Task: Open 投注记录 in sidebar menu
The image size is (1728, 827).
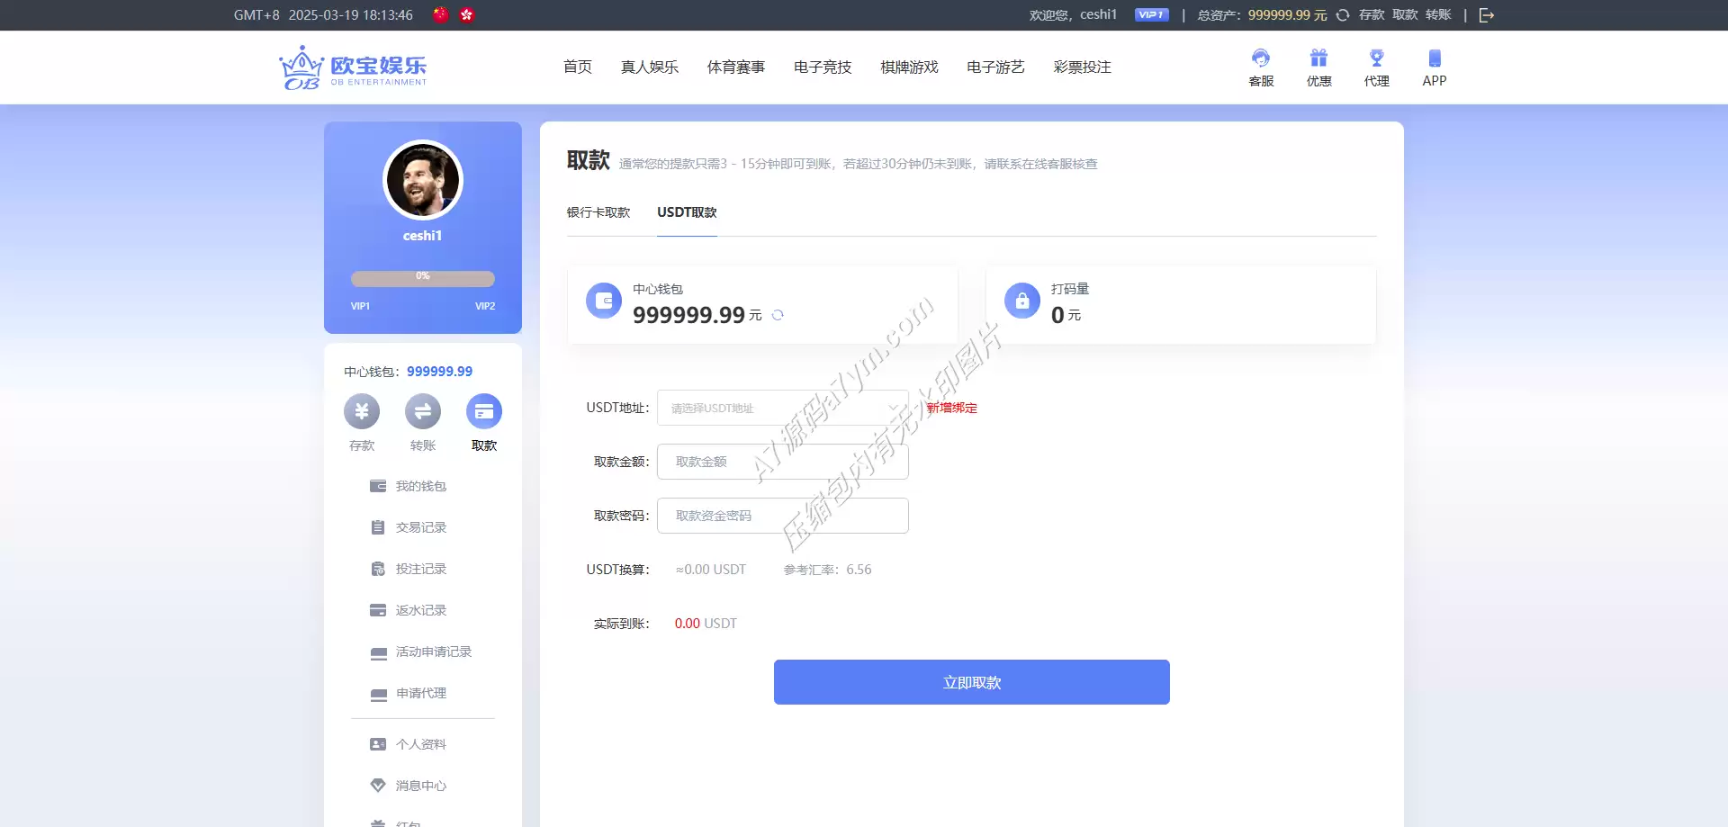Action: 408,569
